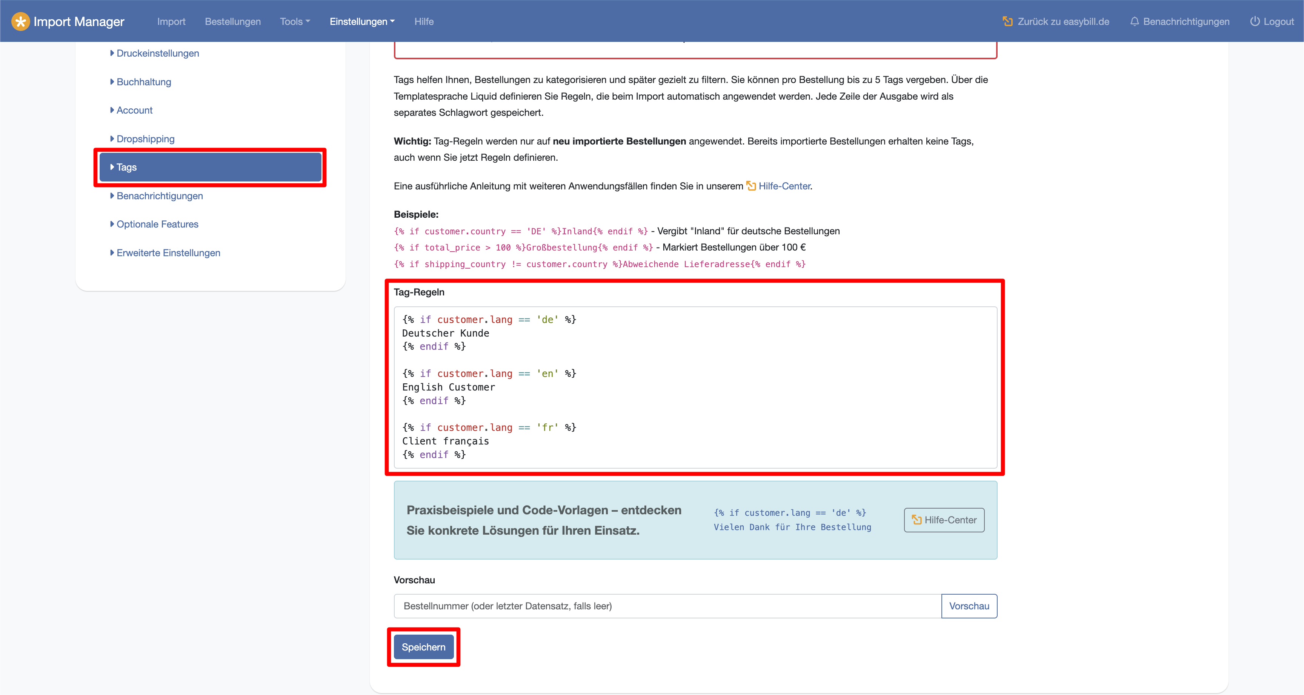
Task: Click the Import Manager star logo icon
Action: click(x=20, y=21)
